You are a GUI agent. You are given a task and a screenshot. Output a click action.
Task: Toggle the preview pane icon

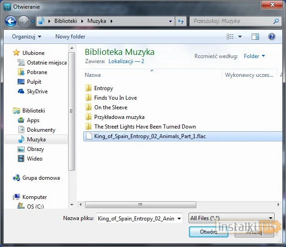tap(255, 37)
